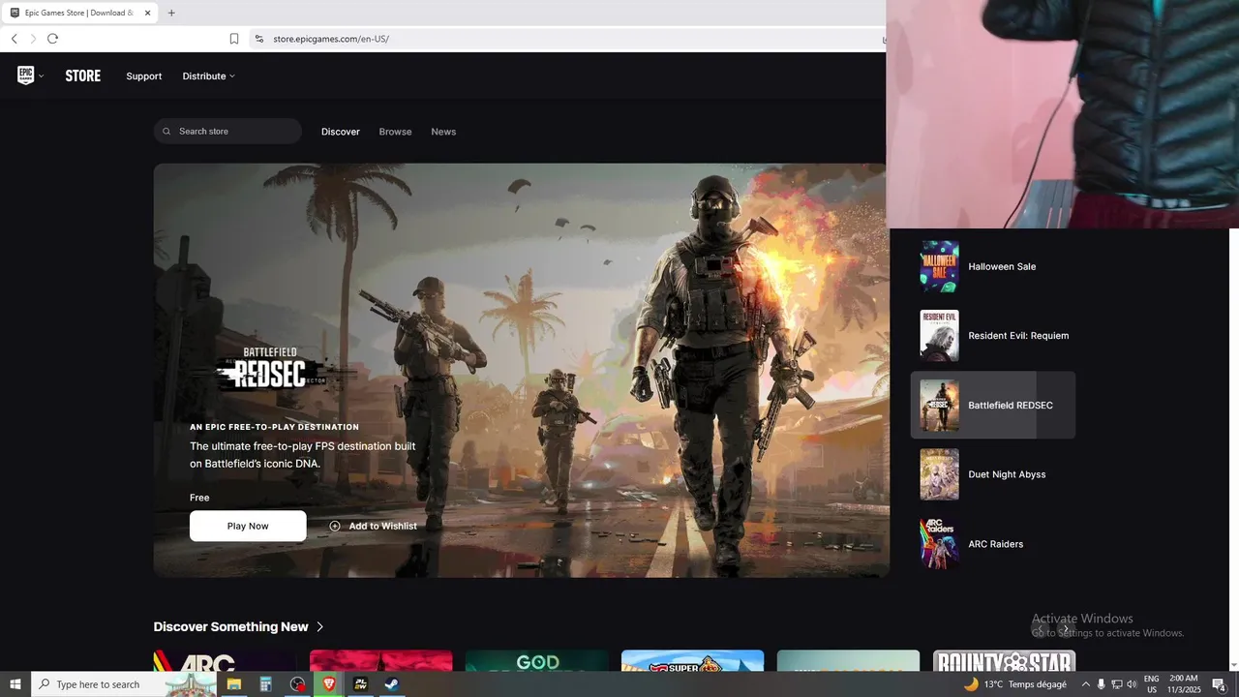This screenshot has width=1239, height=697.
Task: Click the site settings icon beside the URL
Action: [258, 39]
